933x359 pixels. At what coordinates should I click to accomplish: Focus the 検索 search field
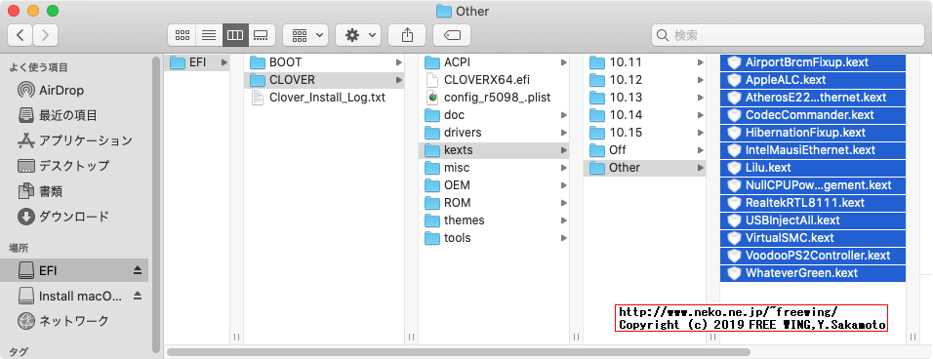coord(788,35)
